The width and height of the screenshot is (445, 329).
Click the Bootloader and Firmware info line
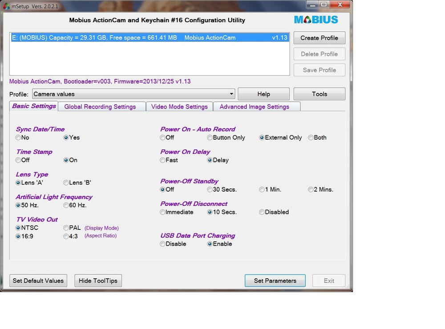pyautogui.click(x=100, y=81)
